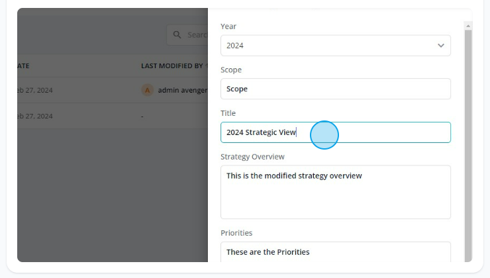This screenshot has width=490, height=278.
Task: Click into the Priorities text area
Action: (x=335, y=252)
